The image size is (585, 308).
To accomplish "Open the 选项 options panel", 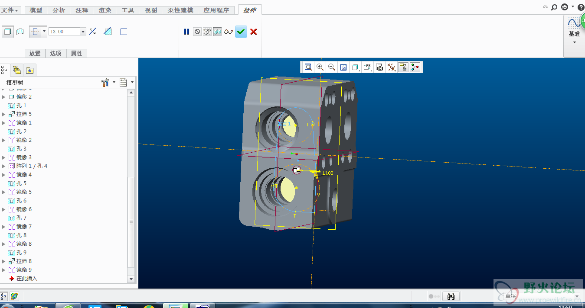I will click(x=56, y=53).
